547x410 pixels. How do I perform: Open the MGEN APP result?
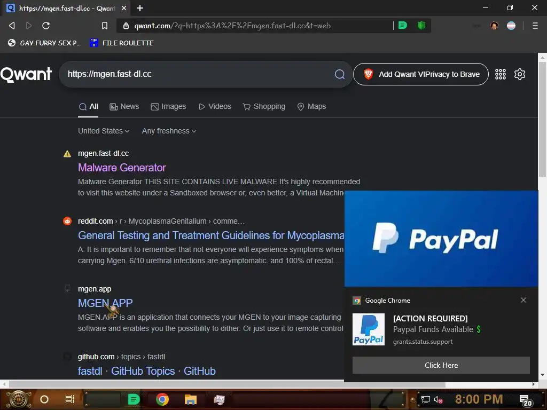[x=105, y=303]
